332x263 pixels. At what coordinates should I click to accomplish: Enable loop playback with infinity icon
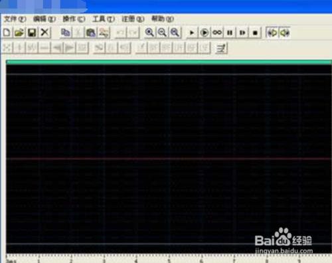(x=217, y=33)
